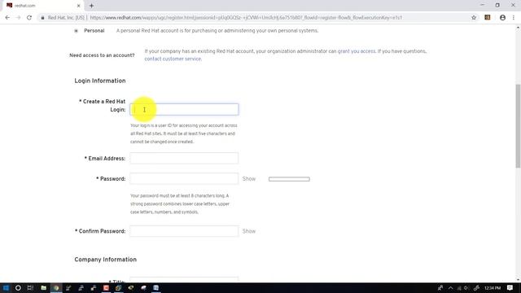
Task: Click the address bar URL
Action: click(246, 18)
